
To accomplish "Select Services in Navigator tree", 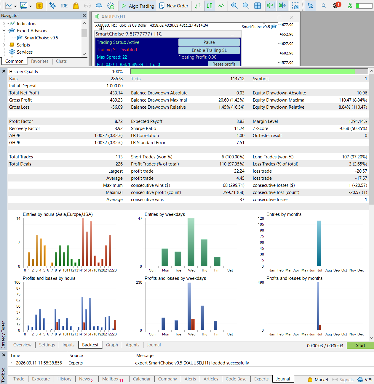I will tap(25, 52).
